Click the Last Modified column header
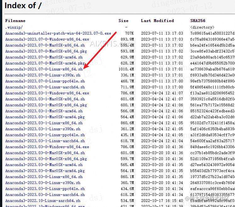235x207 pixels. coord(158,21)
